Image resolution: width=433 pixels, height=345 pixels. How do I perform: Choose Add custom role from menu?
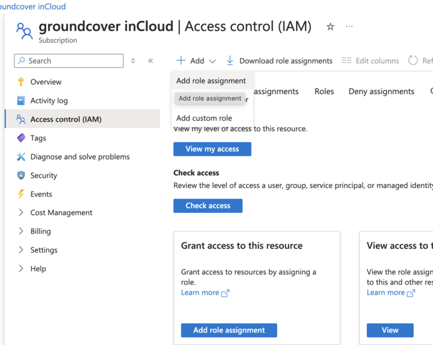pyautogui.click(x=204, y=118)
